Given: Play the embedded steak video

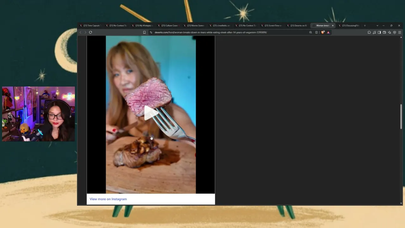Looking at the screenshot, I should 151,113.
